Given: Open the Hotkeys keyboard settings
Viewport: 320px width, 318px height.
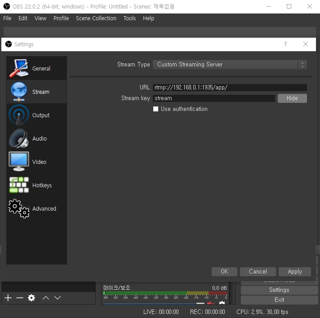Looking at the screenshot, I should (x=19, y=185).
